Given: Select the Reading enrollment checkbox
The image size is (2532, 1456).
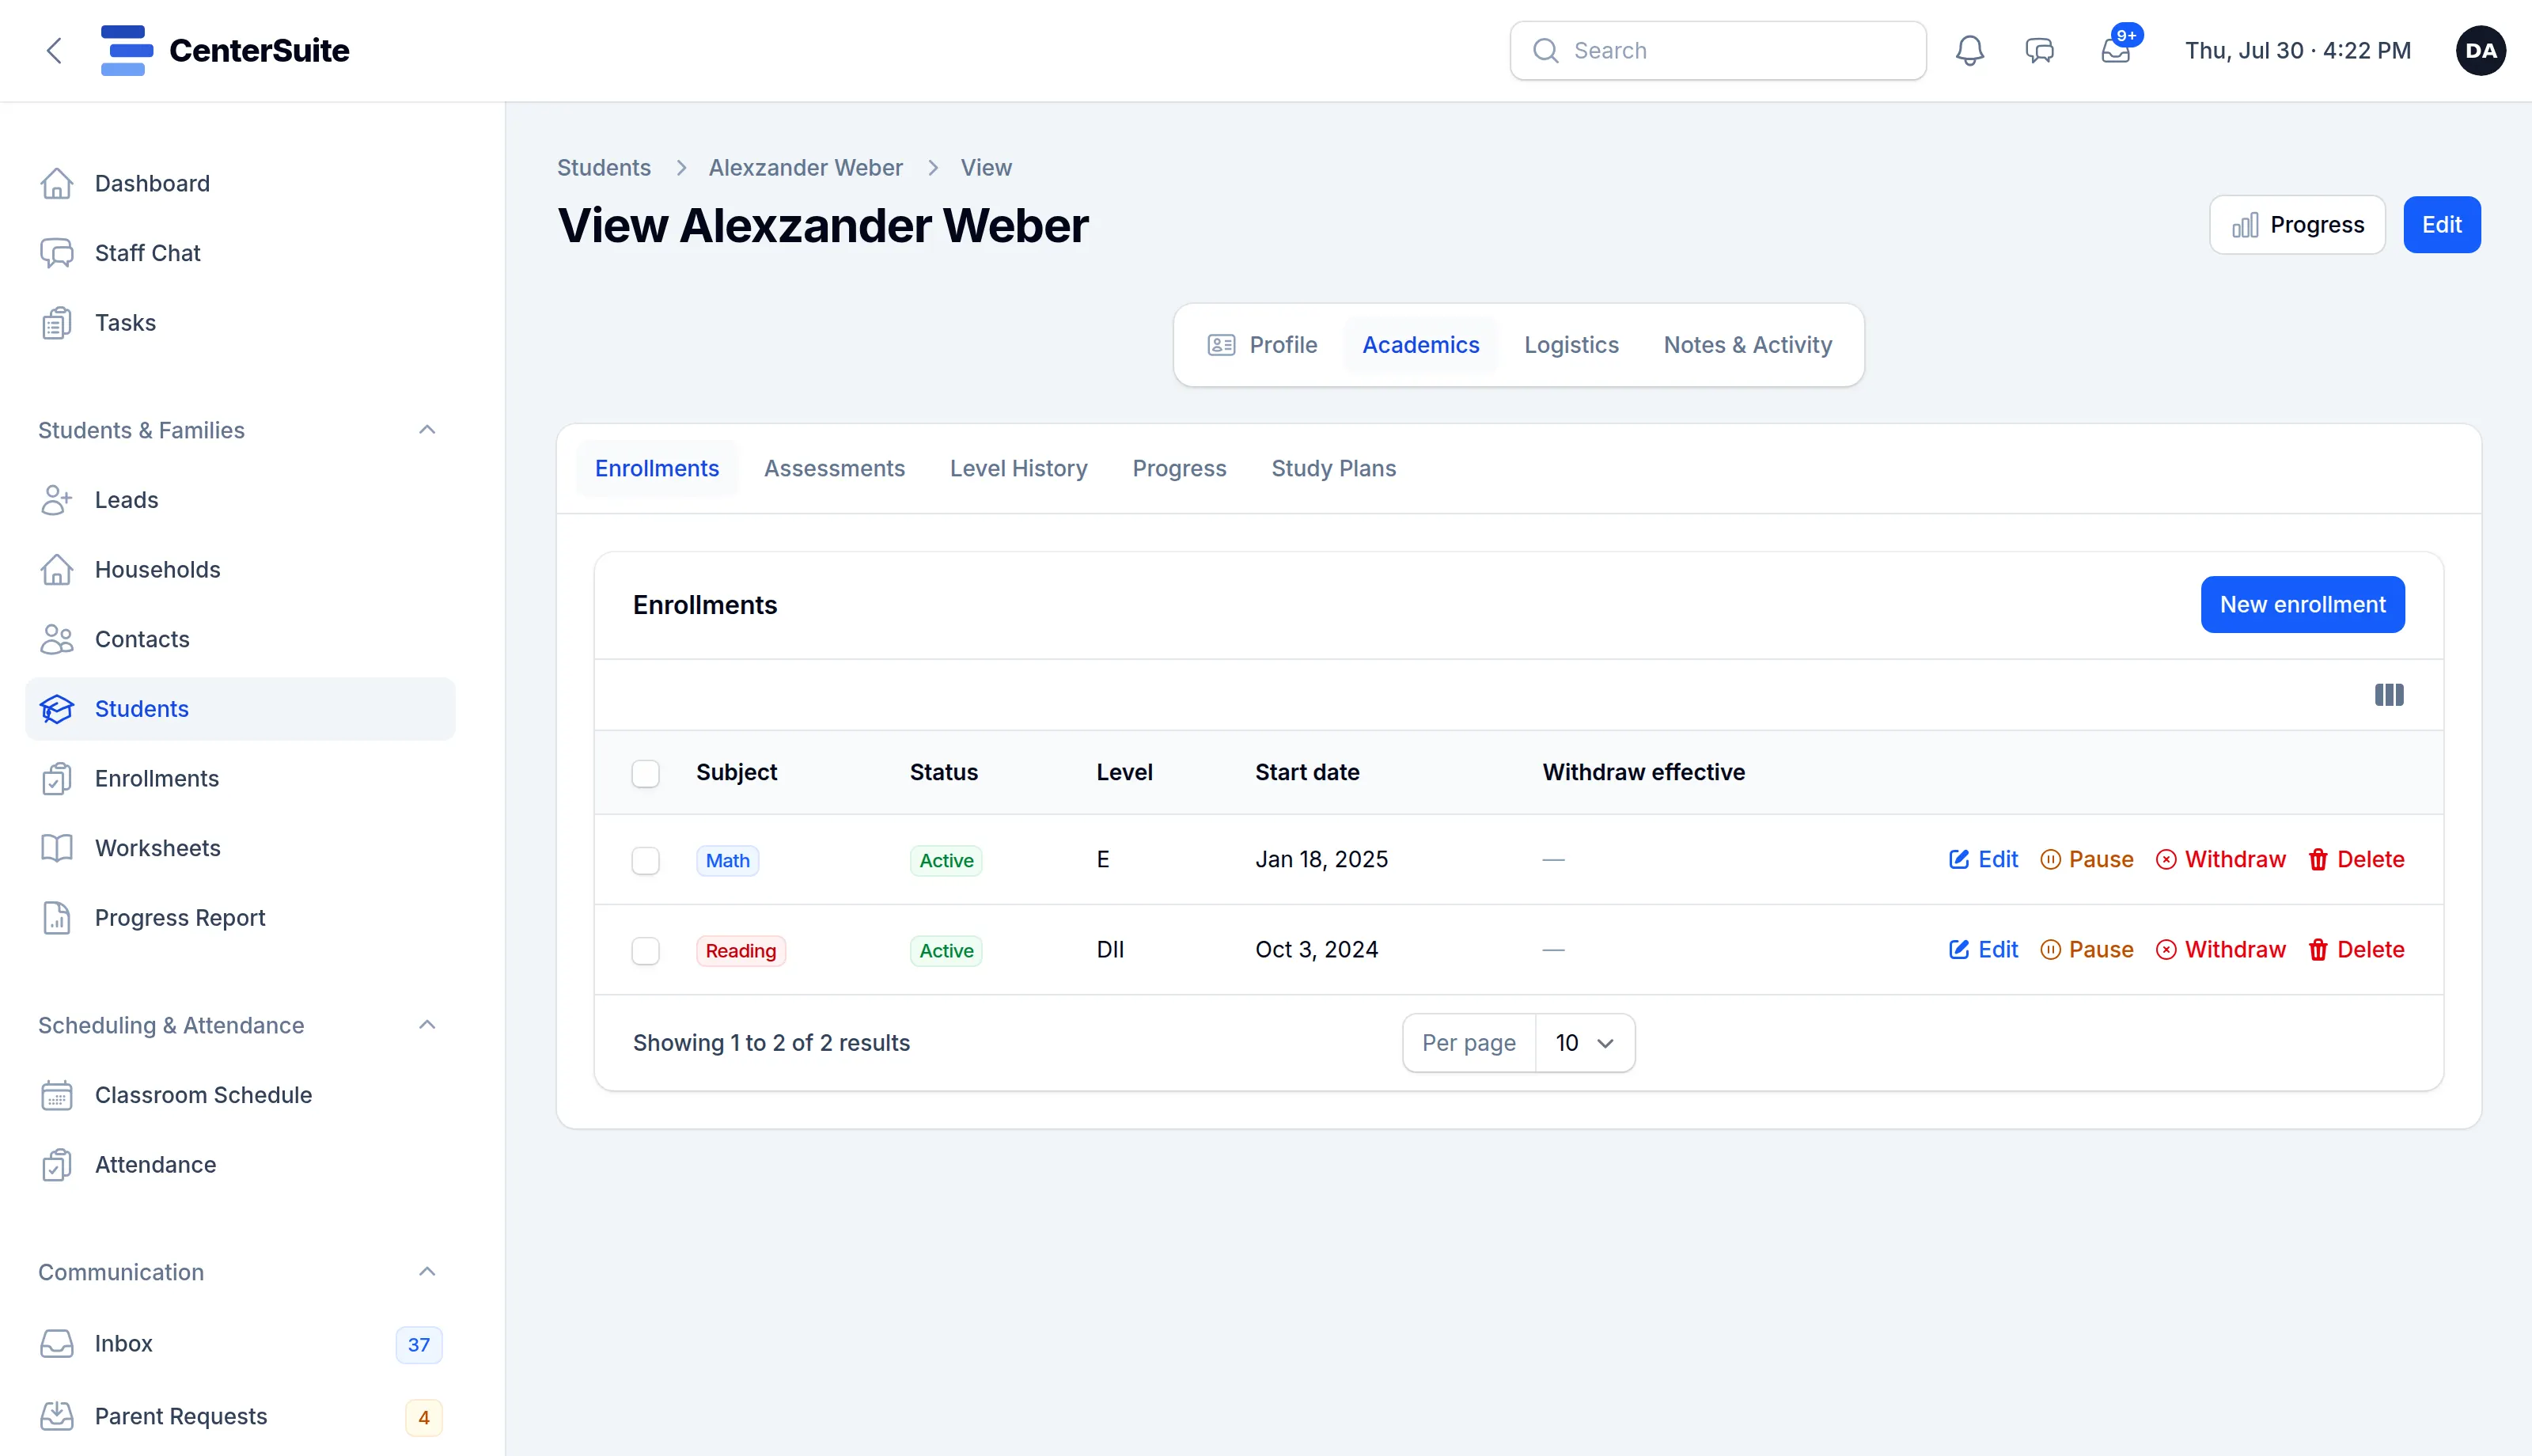Looking at the screenshot, I should (646, 951).
